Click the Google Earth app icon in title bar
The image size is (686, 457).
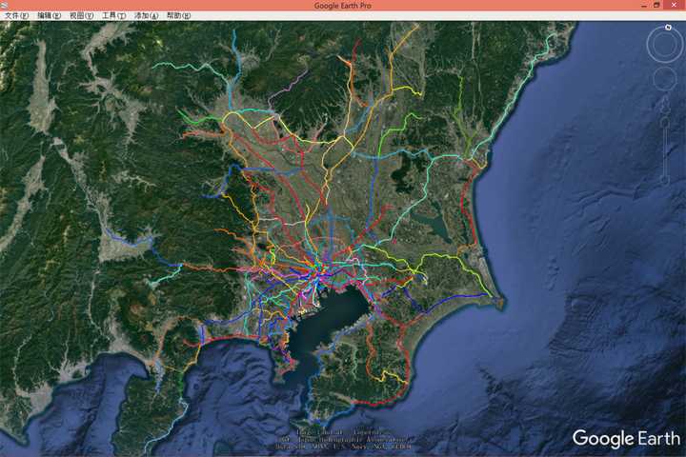click(4, 5)
